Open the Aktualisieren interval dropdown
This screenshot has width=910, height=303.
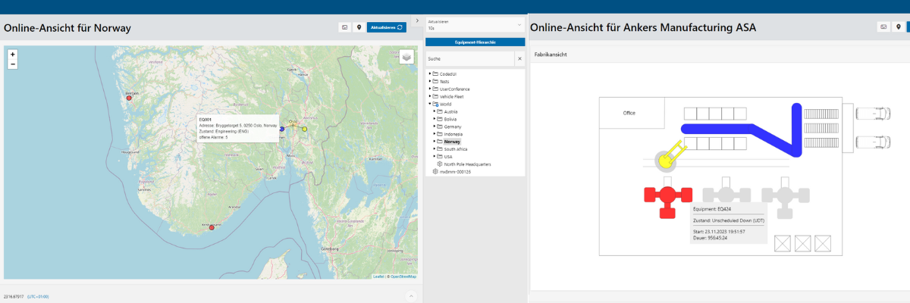coord(474,27)
